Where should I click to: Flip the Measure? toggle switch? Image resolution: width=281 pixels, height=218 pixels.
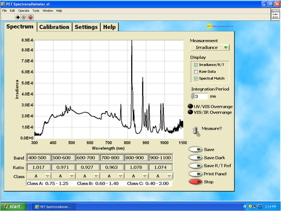196,131
